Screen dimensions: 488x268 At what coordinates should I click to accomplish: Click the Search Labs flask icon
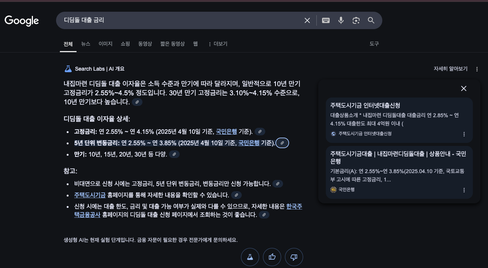pyautogui.click(x=68, y=69)
